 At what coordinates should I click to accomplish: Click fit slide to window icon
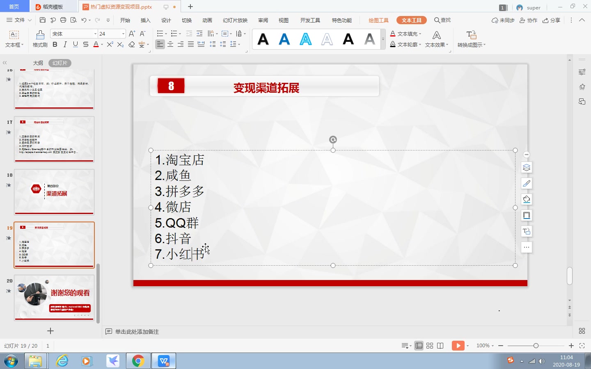click(582, 346)
